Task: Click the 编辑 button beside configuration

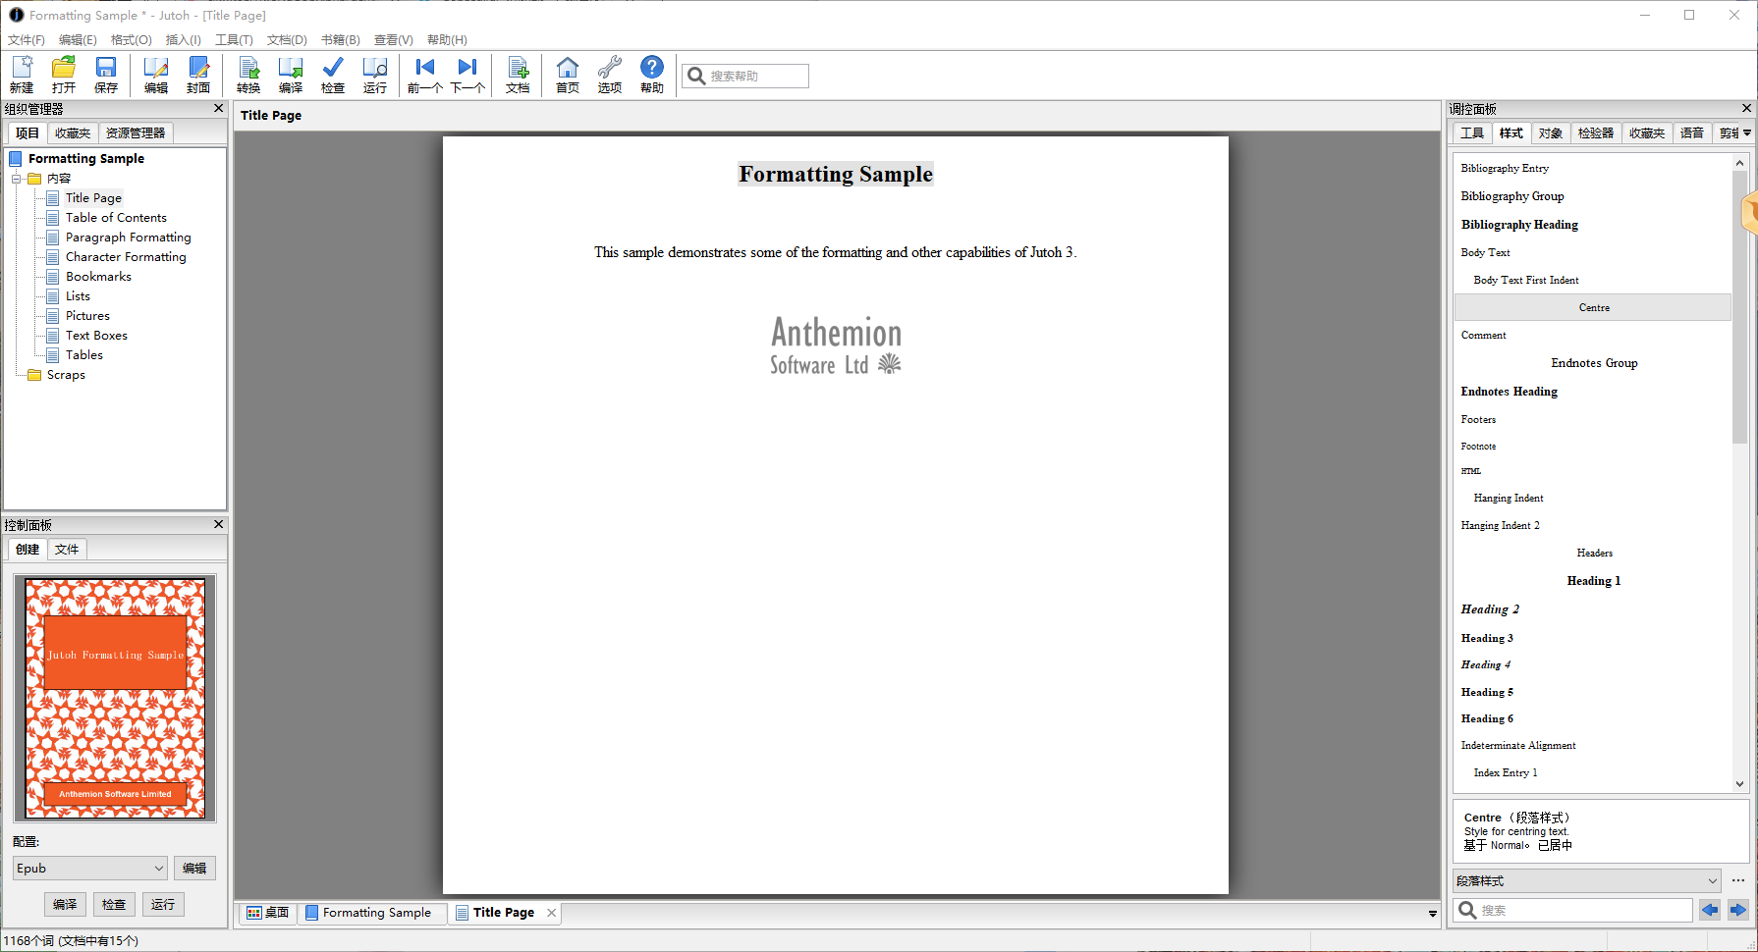Action: [x=194, y=869]
